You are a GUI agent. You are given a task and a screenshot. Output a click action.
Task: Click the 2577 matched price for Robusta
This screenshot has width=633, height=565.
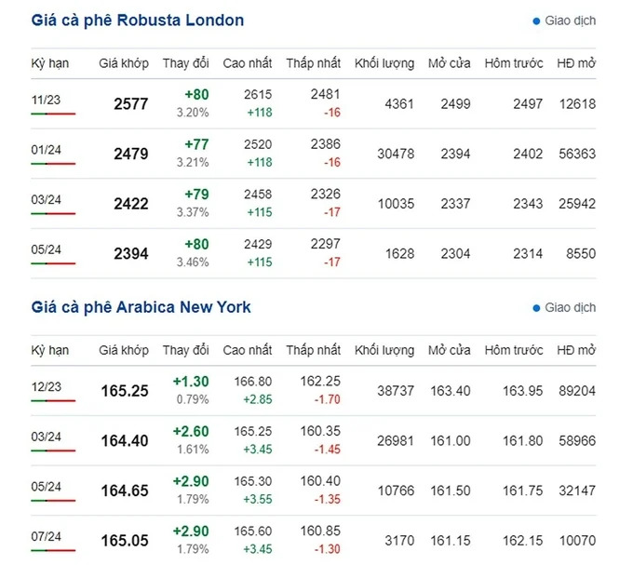[130, 104]
